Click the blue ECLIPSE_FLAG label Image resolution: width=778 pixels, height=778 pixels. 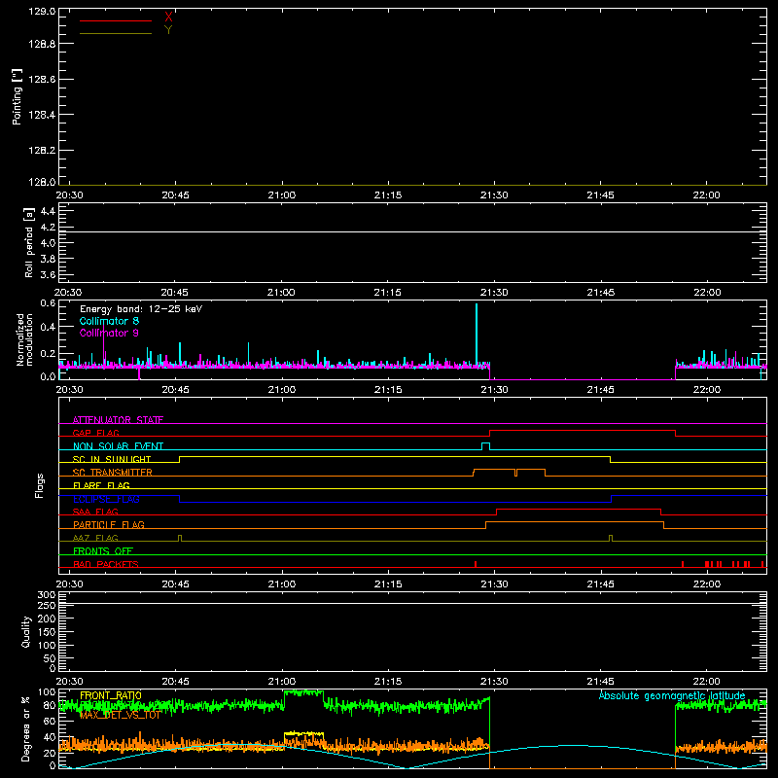click(106, 499)
